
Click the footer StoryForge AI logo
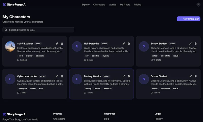coord(14,114)
